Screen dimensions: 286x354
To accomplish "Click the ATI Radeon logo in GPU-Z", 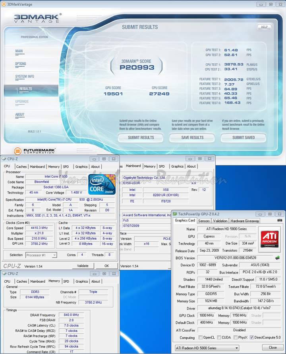I will tap(269, 239).
